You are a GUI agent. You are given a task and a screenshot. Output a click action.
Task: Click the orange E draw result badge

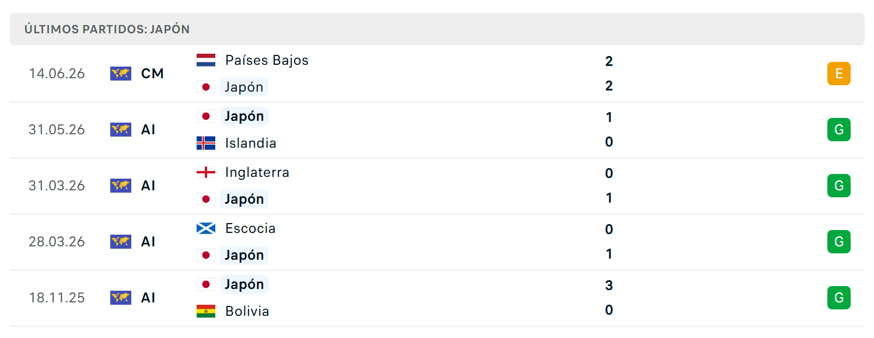pyautogui.click(x=839, y=74)
